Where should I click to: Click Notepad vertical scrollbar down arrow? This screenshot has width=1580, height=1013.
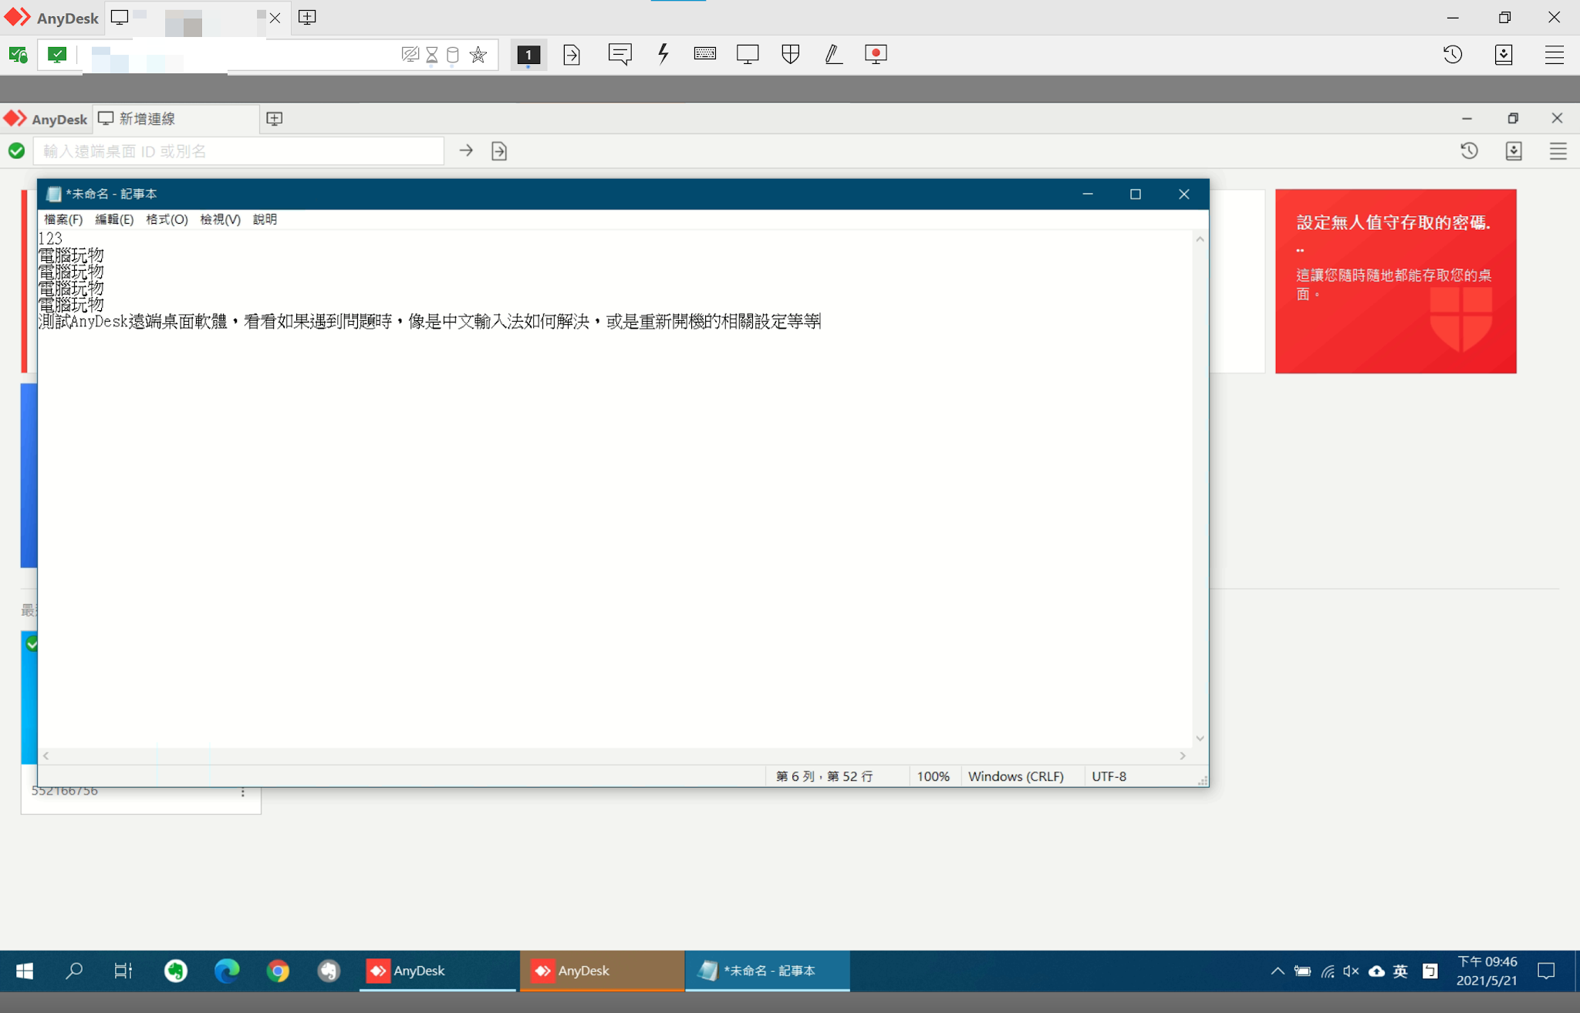(x=1200, y=738)
